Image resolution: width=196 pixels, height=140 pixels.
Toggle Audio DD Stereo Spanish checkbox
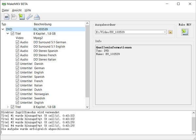click(17, 51)
